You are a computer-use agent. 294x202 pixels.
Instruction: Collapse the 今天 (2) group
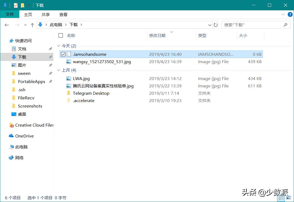(59, 46)
